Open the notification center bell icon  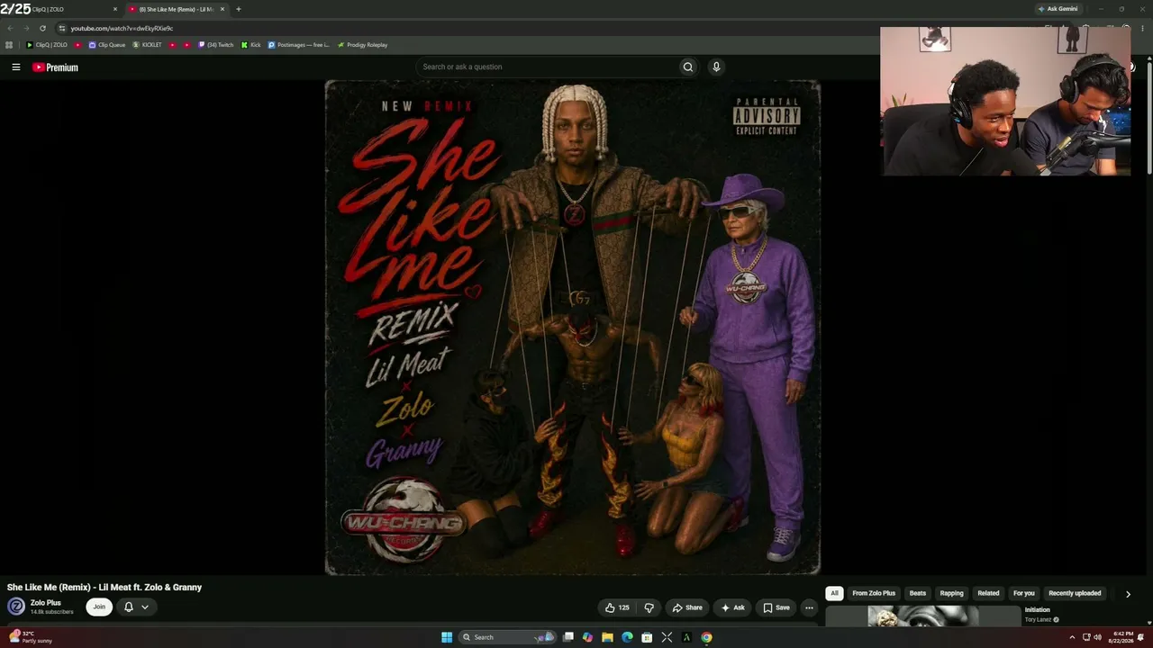click(1141, 637)
